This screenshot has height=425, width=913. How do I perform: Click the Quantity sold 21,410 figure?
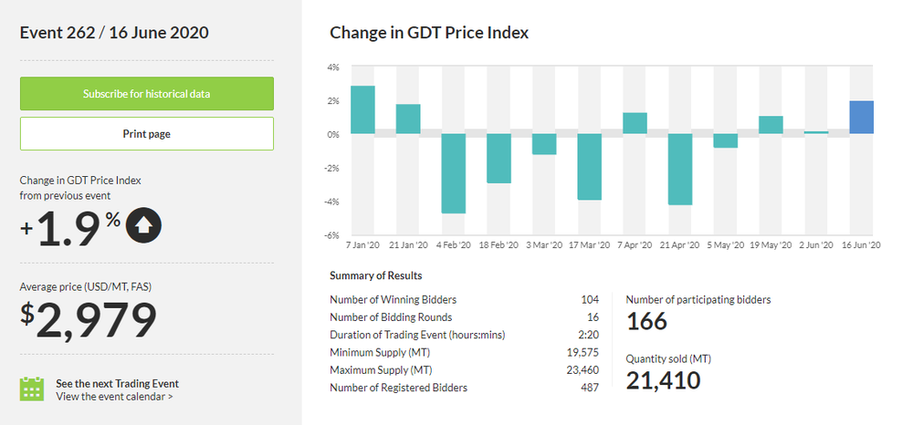point(663,380)
